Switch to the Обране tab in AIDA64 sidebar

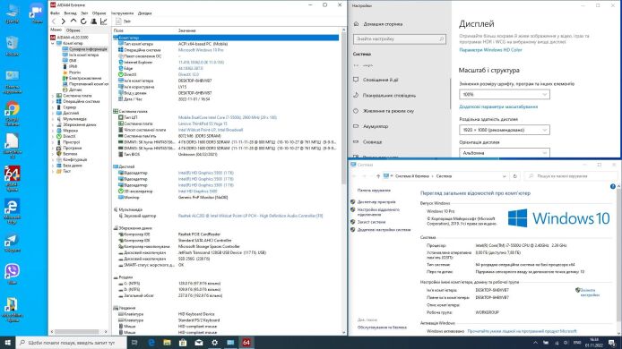[73, 30]
